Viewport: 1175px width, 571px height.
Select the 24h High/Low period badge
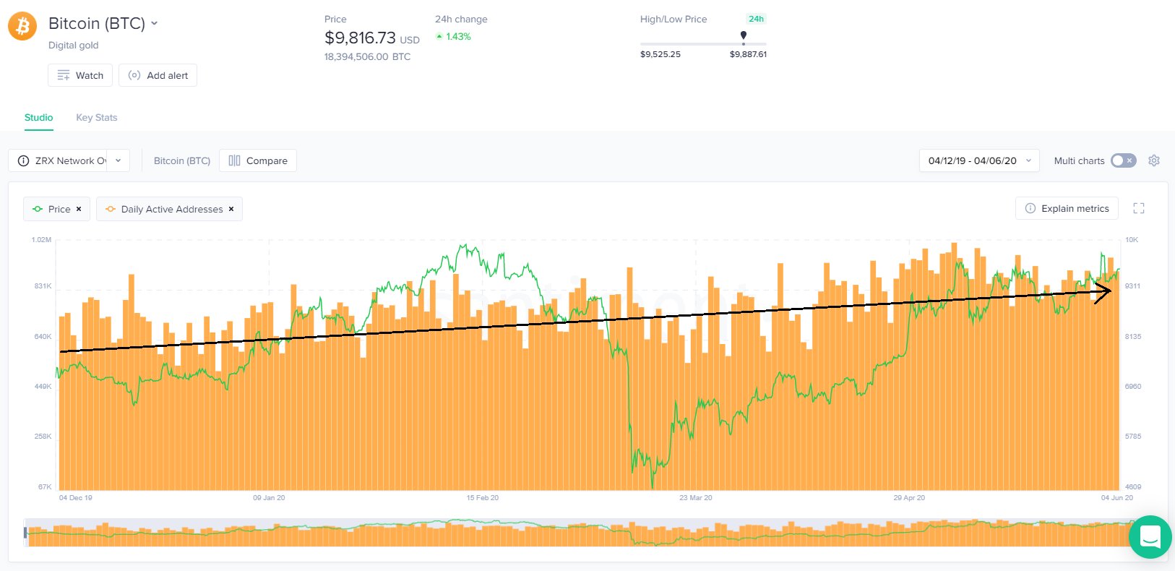point(756,19)
